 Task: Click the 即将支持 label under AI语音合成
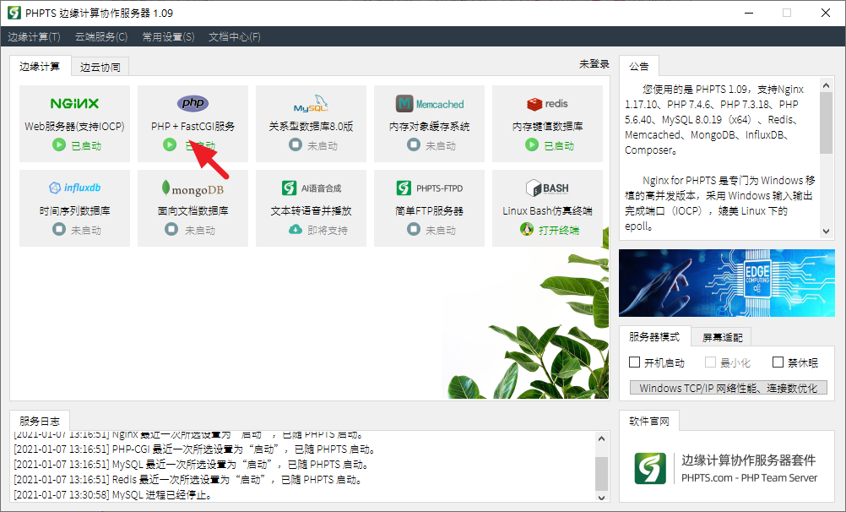coord(328,230)
